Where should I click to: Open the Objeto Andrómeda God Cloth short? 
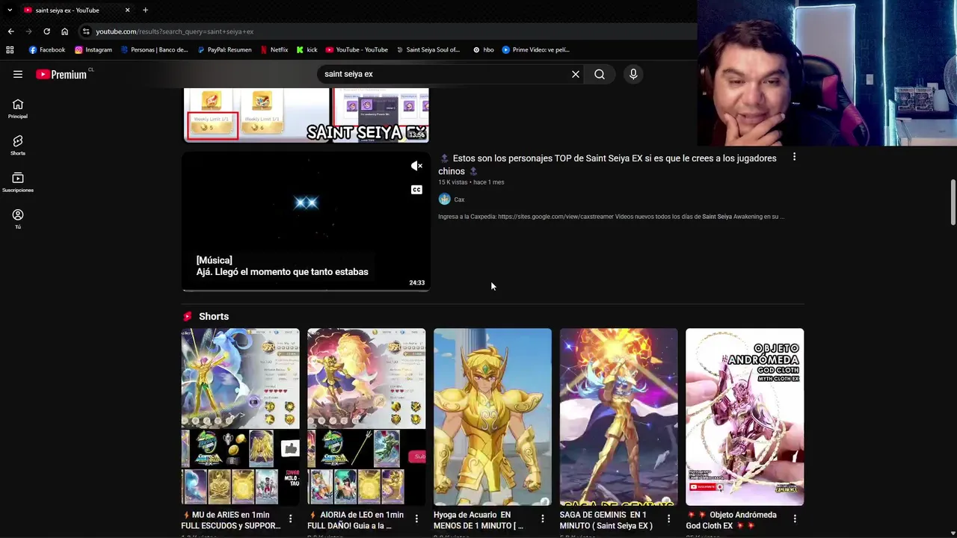[x=745, y=417]
